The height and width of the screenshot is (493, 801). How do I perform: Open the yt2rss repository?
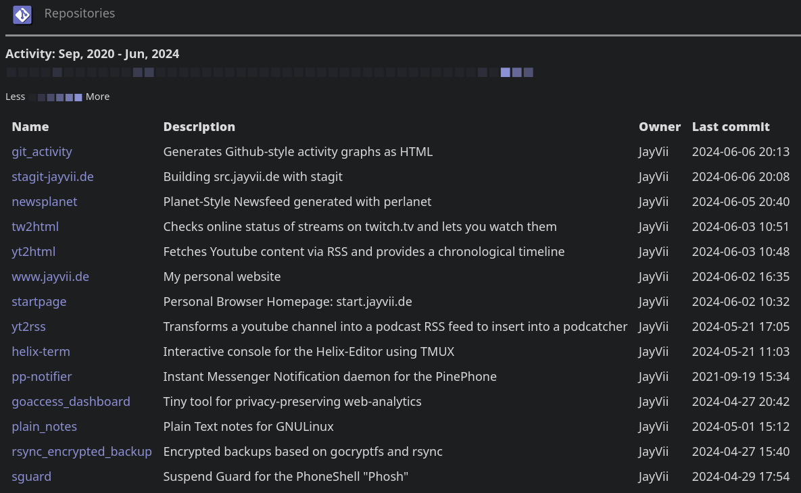(28, 327)
